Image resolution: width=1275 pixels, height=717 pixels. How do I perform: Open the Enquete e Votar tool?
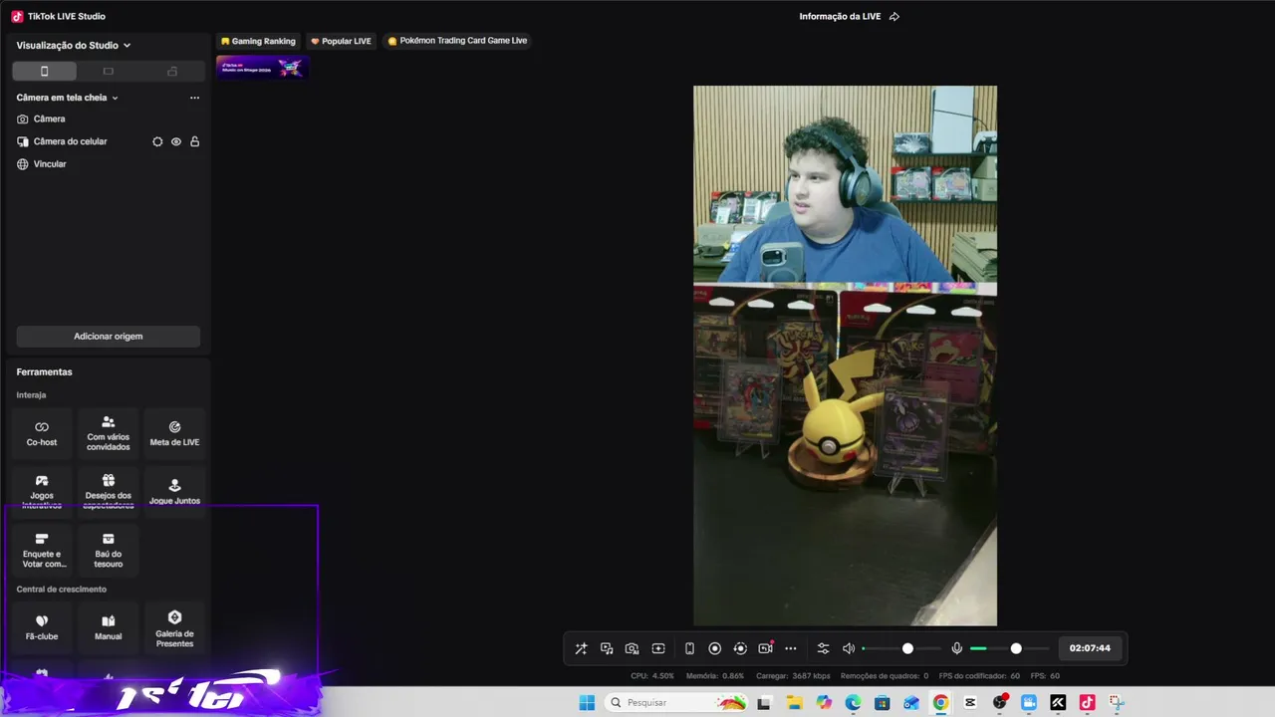click(x=42, y=551)
